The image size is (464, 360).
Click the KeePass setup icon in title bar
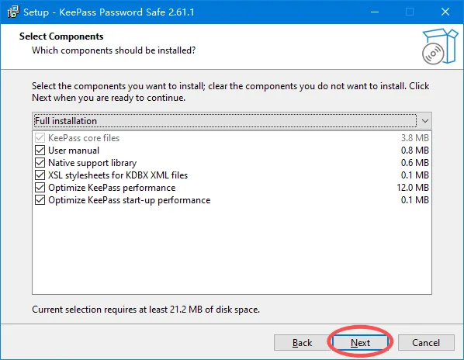pyautogui.click(x=13, y=12)
